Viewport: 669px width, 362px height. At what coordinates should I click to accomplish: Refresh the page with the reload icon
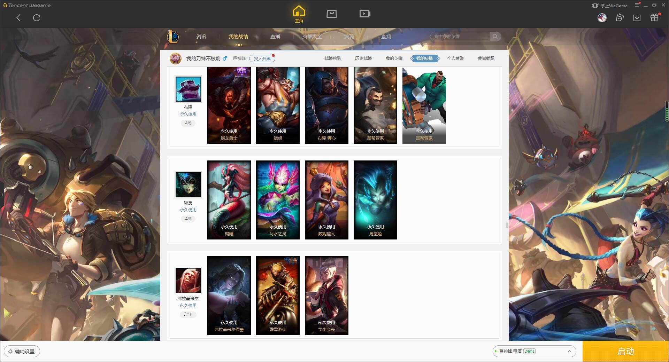(x=37, y=18)
